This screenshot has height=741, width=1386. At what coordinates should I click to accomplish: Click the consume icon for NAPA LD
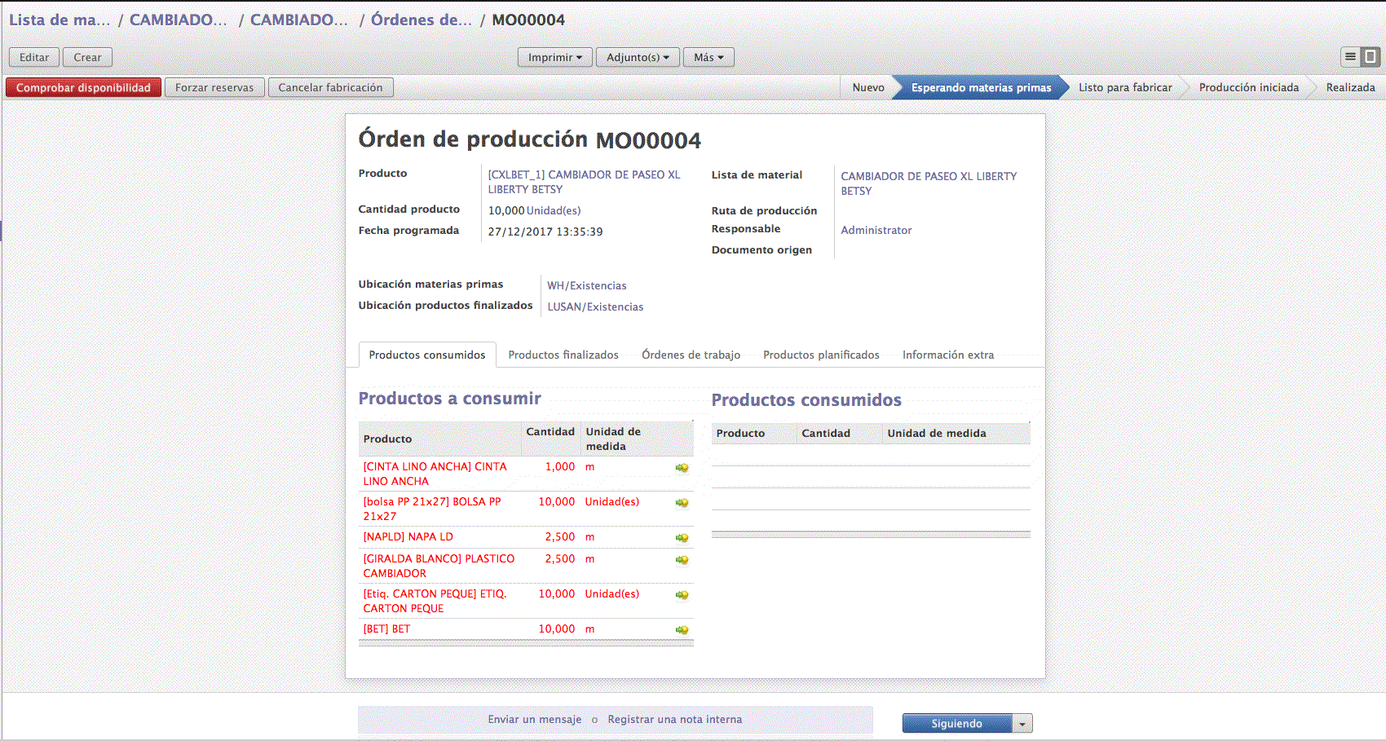point(682,538)
